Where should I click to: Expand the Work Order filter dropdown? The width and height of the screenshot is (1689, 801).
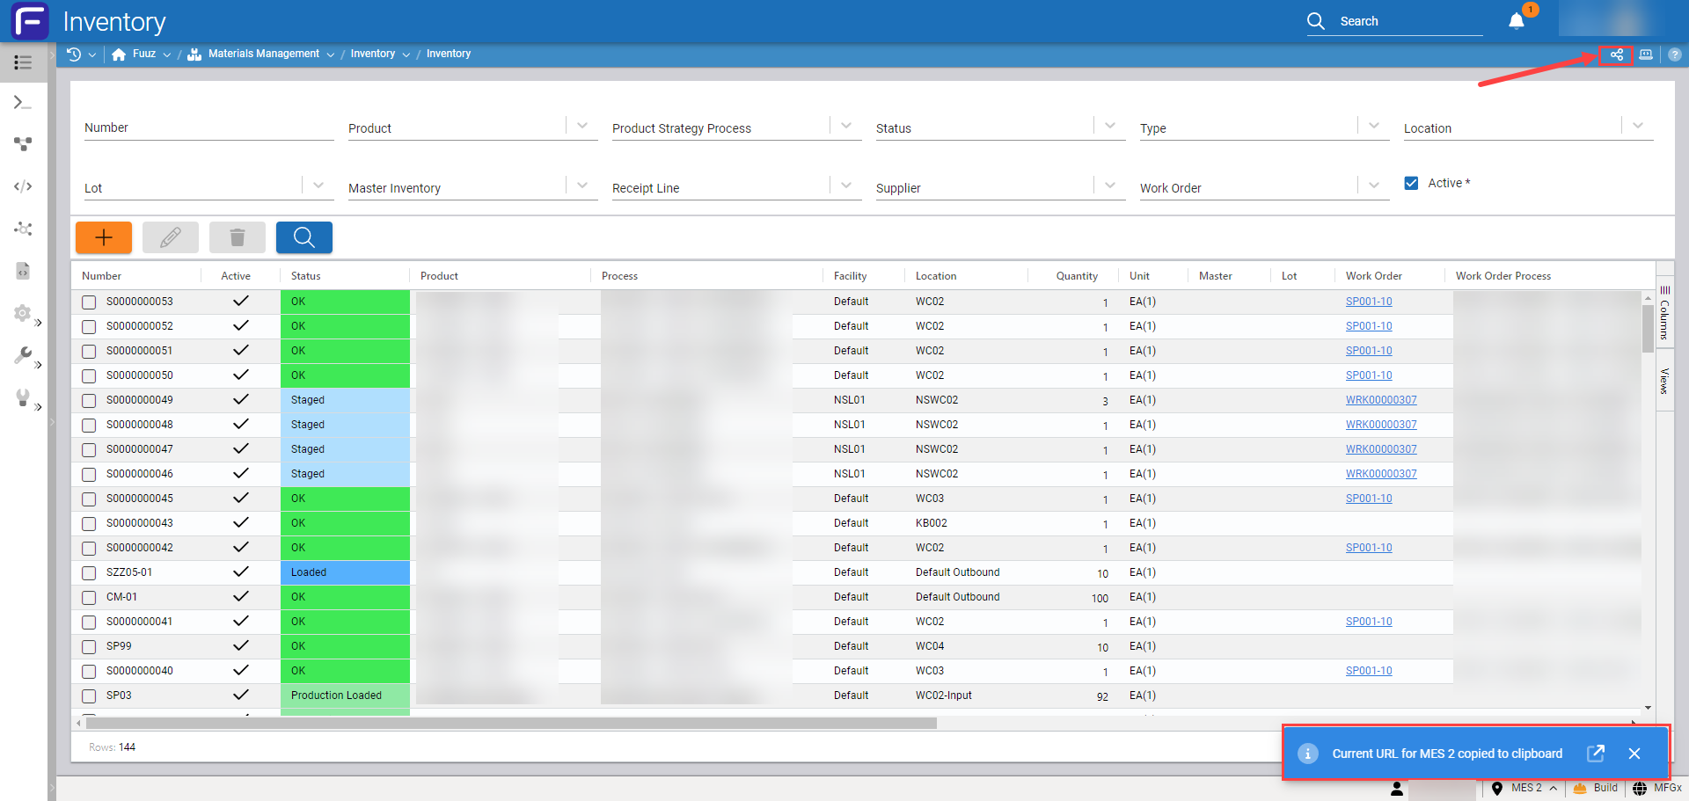[1373, 186]
